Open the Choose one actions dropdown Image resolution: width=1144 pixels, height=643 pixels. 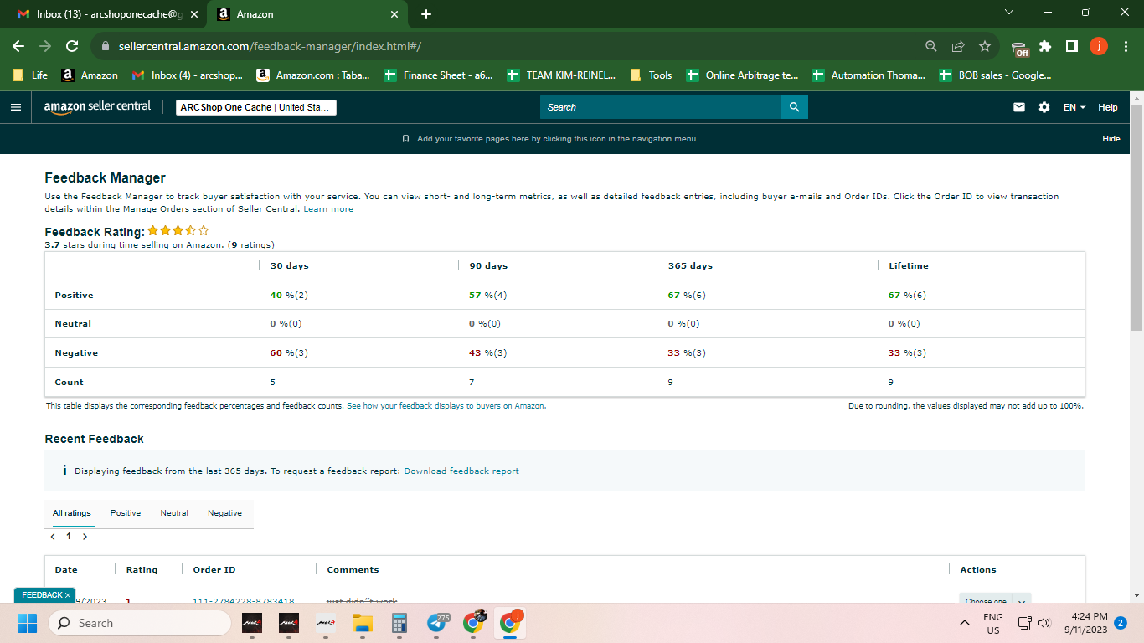(995, 601)
